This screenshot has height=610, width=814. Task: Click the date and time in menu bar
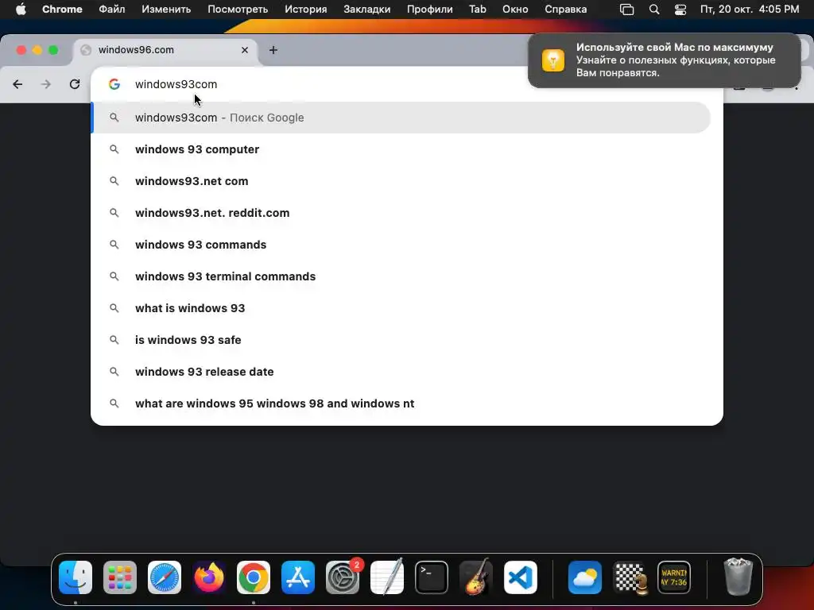coord(750,10)
